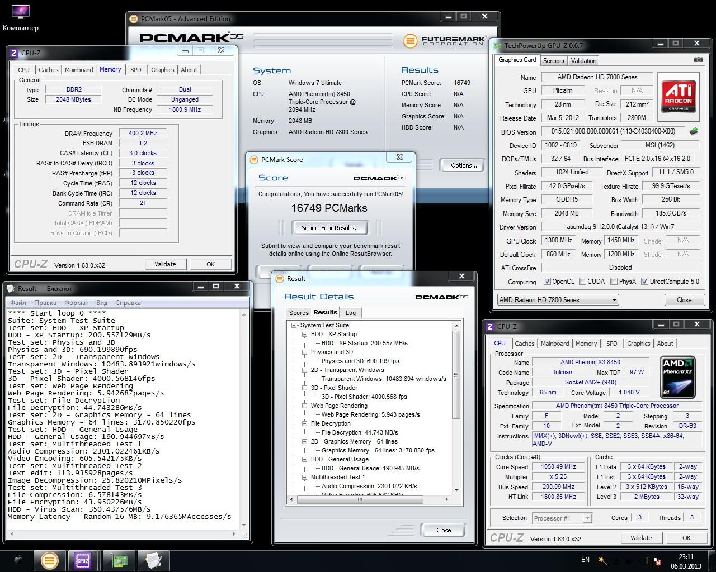The height and width of the screenshot is (572, 716).
Task: Toggle the CUDA checkbox in GPU-Z
Action: click(x=582, y=282)
